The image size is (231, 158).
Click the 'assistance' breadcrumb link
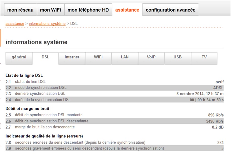click(x=15, y=24)
